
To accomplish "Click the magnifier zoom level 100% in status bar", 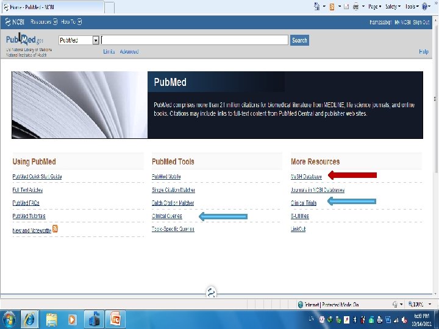I will (x=415, y=304).
